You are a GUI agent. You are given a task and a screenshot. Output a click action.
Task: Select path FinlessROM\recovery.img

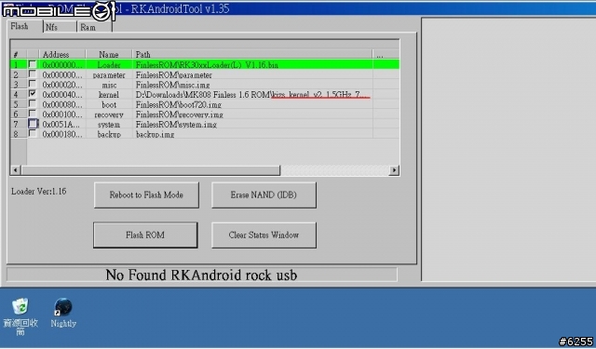point(180,114)
